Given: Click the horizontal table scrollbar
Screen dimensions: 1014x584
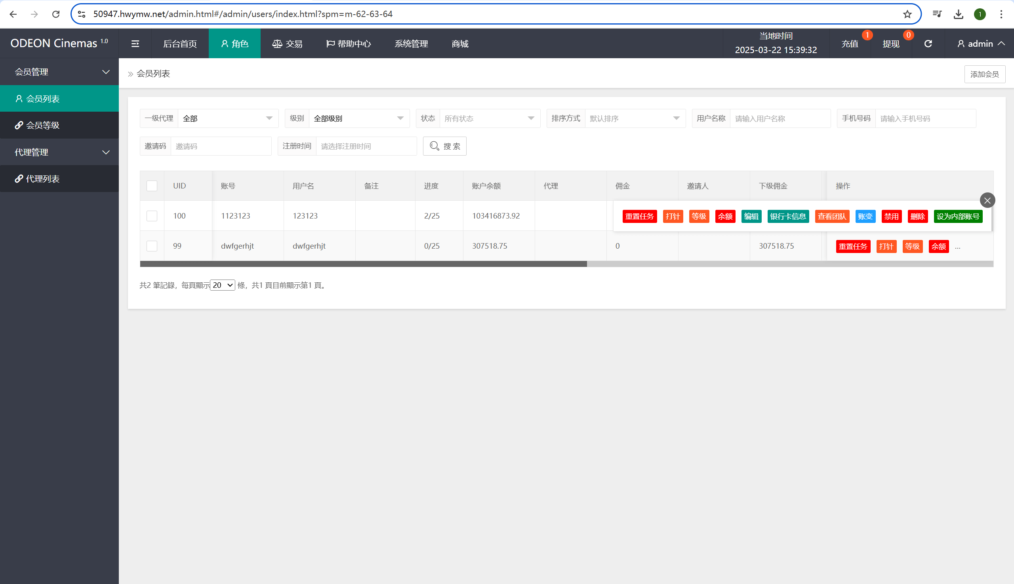Looking at the screenshot, I should point(363,264).
